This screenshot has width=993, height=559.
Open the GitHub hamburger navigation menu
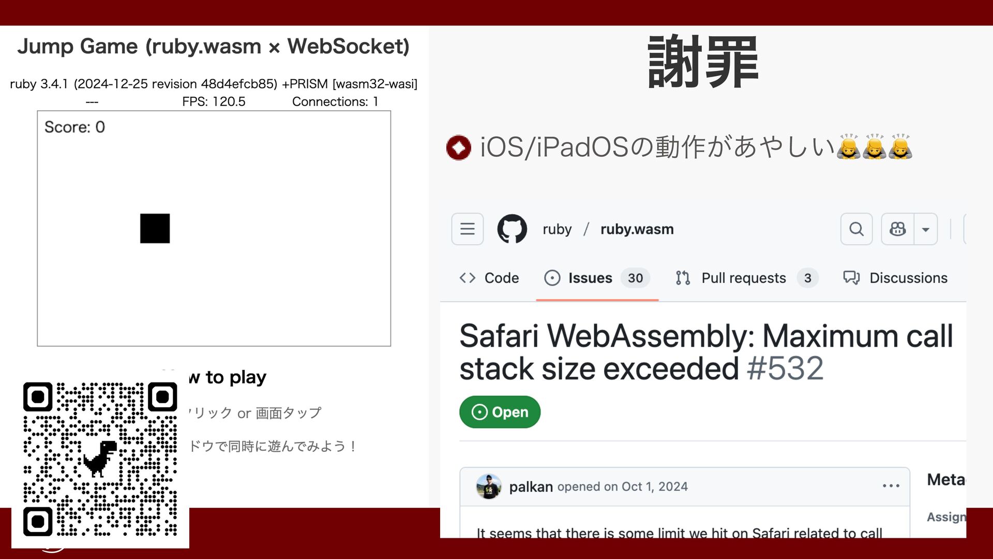(x=467, y=229)
